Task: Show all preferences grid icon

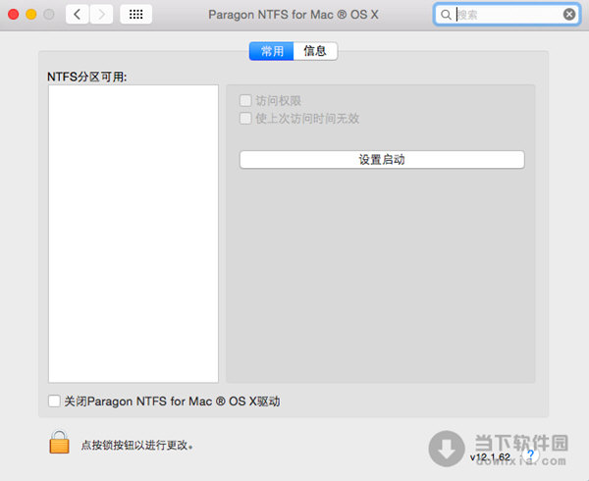Action: [x=135, y=15]
